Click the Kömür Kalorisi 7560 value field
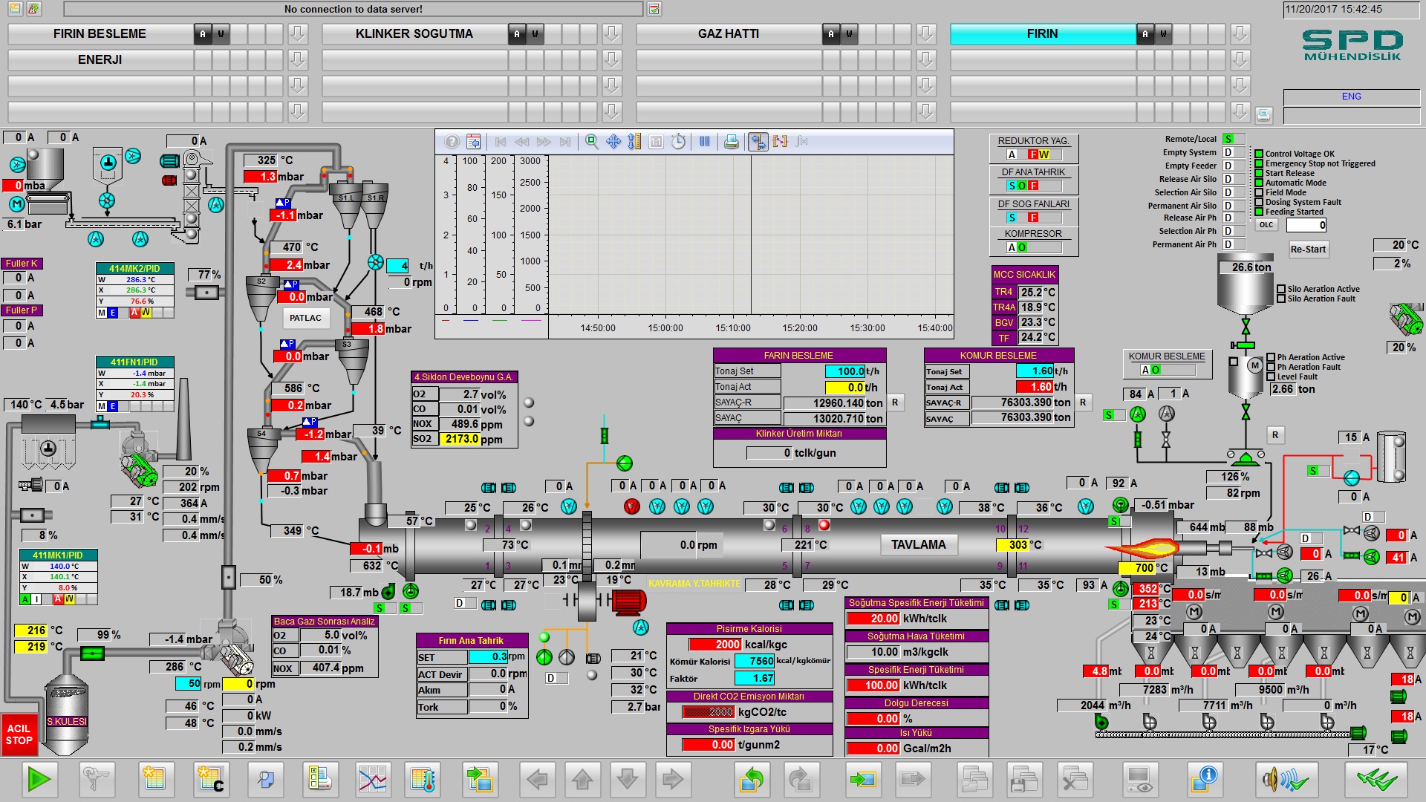The height and width of the screenshot is (802, 1426). point(755,661)
